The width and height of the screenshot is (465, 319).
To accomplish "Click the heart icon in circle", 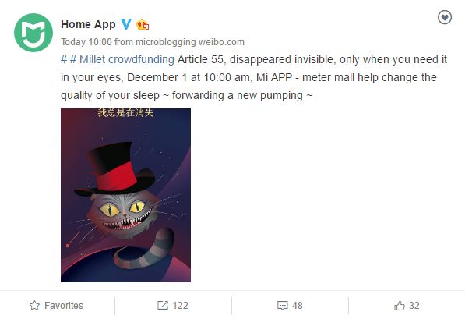I will coord(445,17).
